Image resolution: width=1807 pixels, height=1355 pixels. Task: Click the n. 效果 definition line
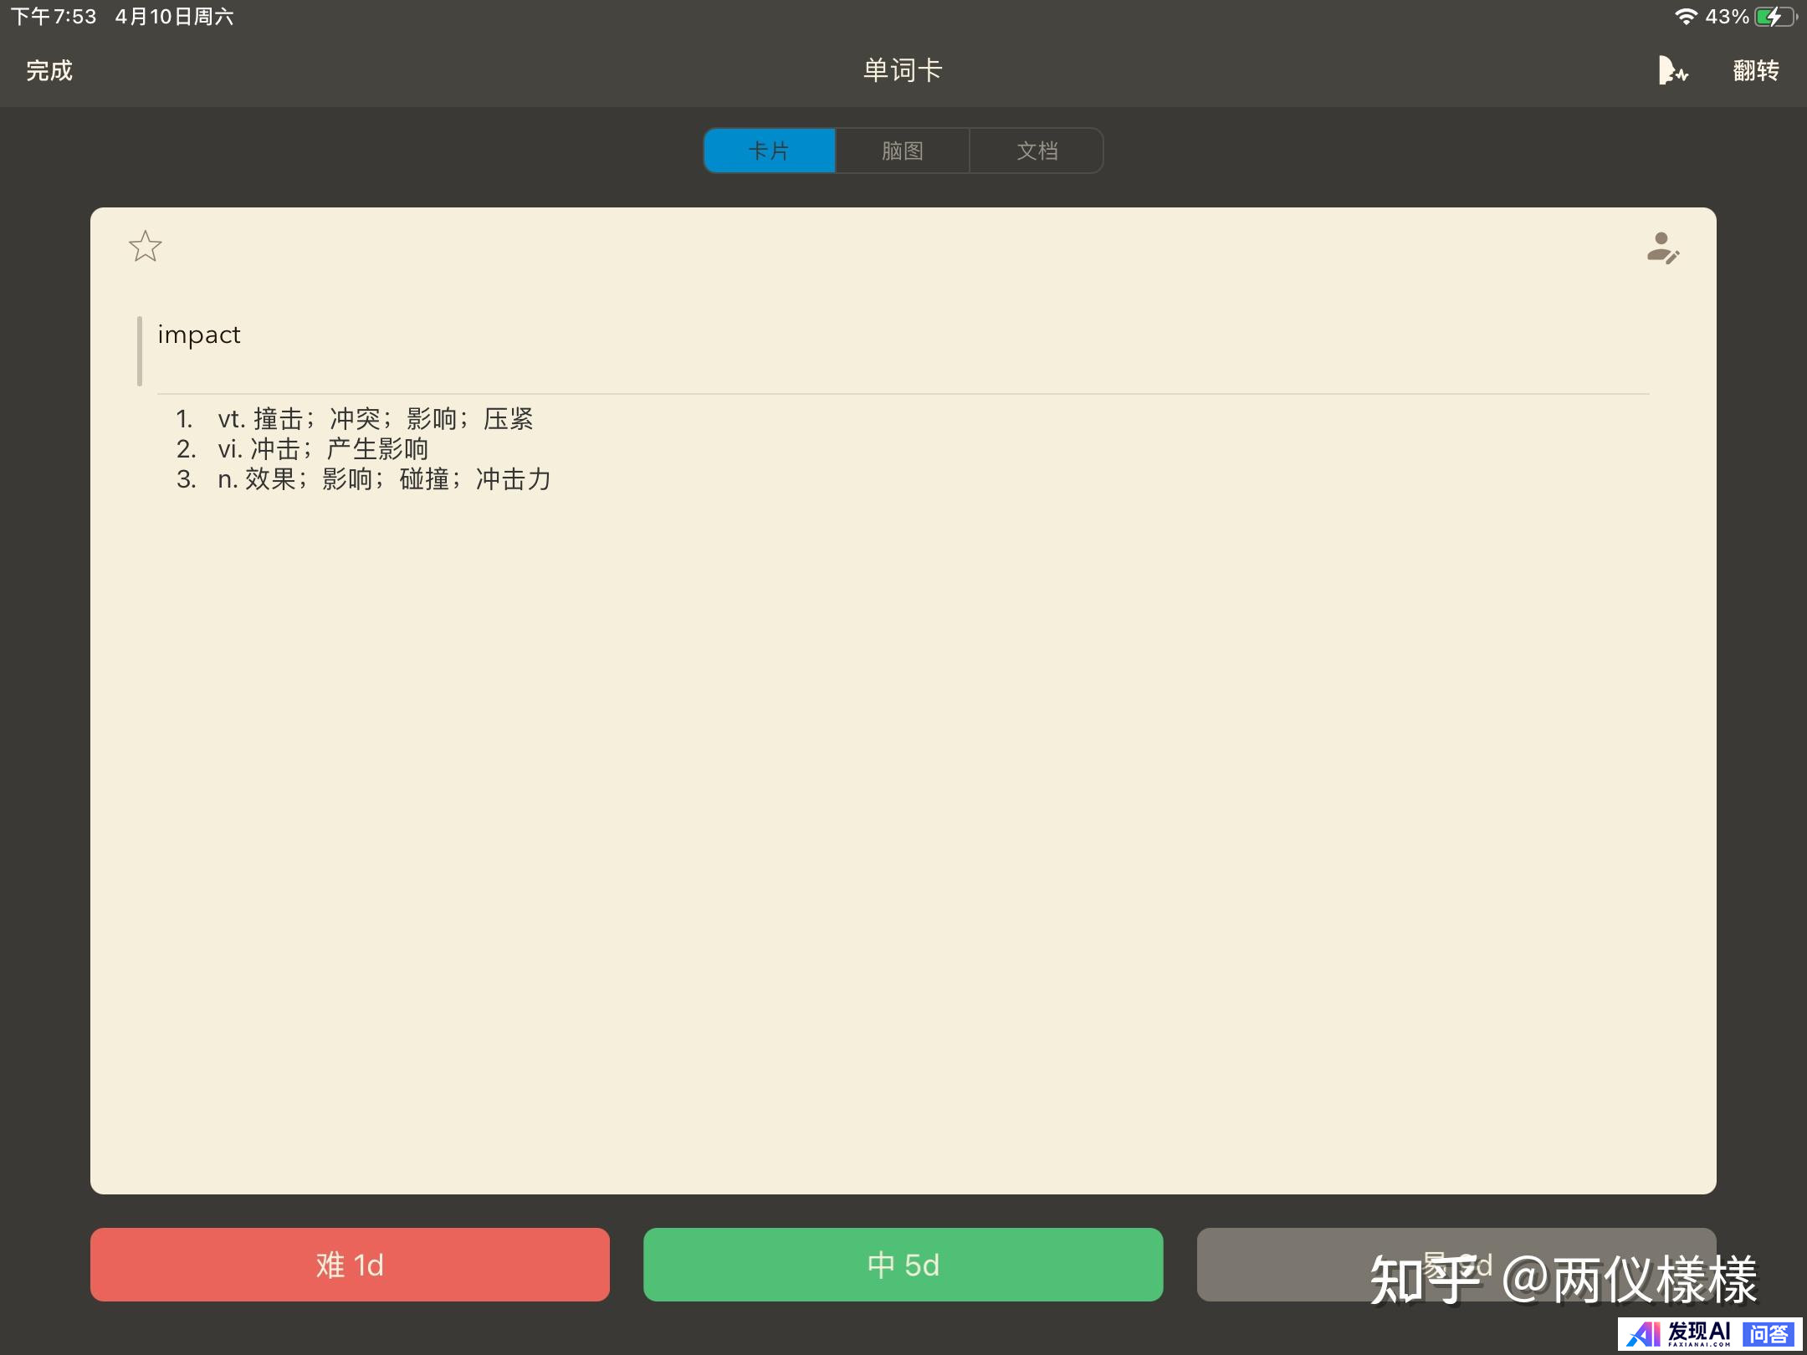[384, 479]
